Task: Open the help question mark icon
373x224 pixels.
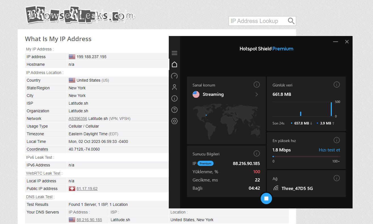Action: pos(174,110)
